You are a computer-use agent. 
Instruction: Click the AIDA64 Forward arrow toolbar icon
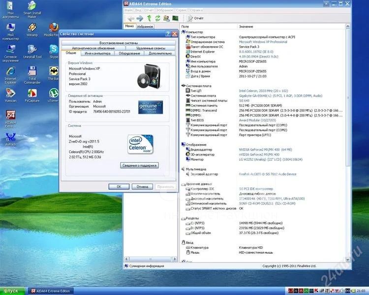coord(140,18)
